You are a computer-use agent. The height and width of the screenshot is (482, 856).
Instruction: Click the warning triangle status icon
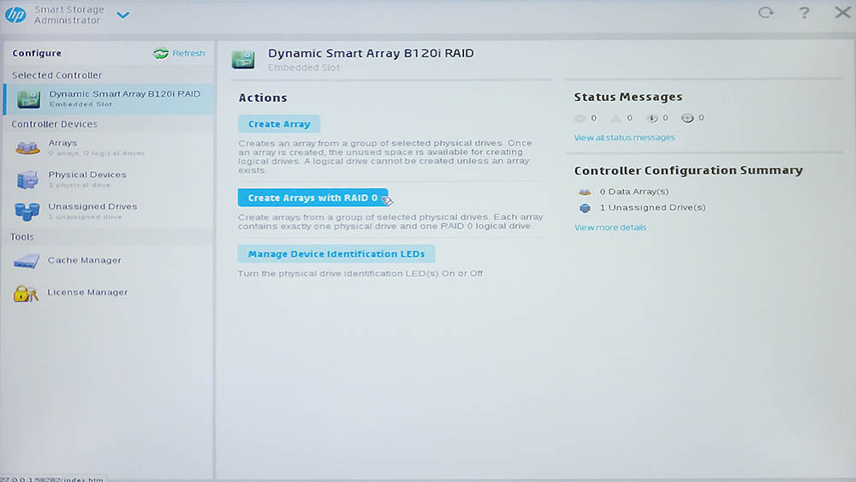[615, 118]
